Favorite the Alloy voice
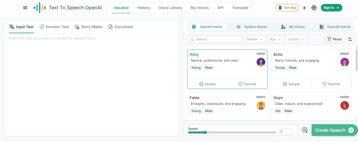 pyautogui.click(x=247, y=84)
